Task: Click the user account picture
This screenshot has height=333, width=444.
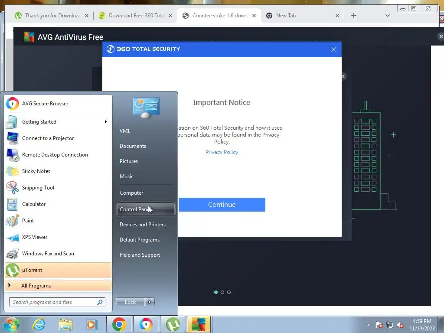Action: [146, 108]
